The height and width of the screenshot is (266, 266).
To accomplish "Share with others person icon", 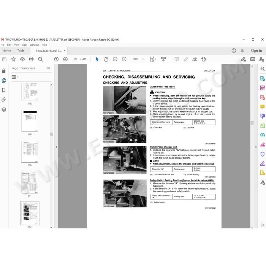I will (x=261, y=59).
